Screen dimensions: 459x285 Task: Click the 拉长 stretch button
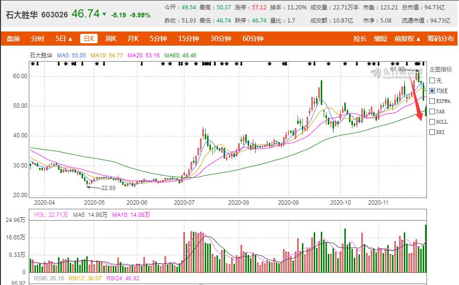coord(360,39)
